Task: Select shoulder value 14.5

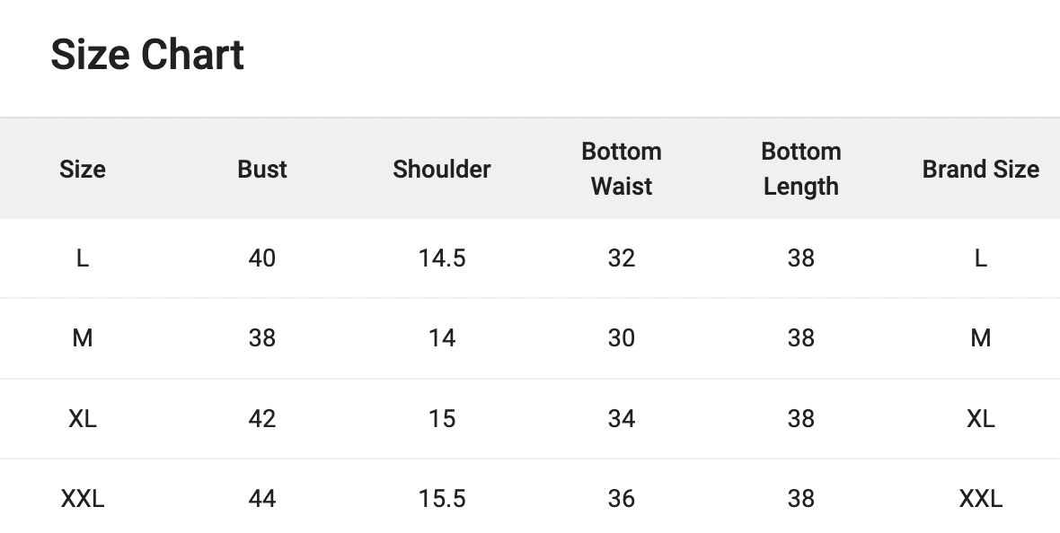Action: 442,258
